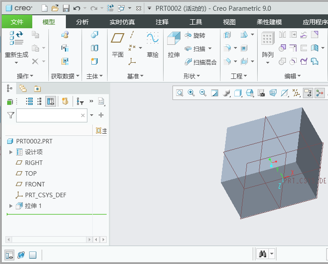Image resolution: width=328 pixels, height=264 pixels.
Task: Click the refit view icon
Action: click(180, 93)
